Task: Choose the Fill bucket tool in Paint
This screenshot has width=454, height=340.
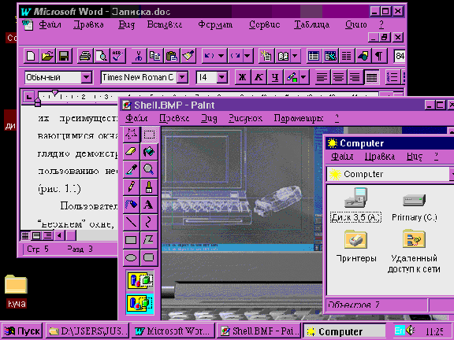Action: tap(149, 152)
